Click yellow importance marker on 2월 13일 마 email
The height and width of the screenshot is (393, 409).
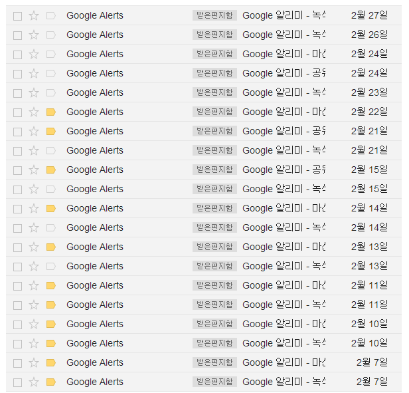tap(51, 247)
